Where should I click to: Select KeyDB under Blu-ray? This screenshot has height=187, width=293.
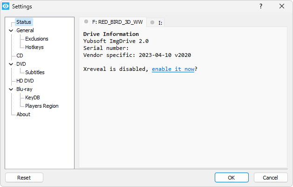pos(33,97)
